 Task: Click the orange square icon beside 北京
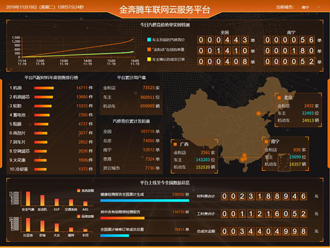pos(279,98)
